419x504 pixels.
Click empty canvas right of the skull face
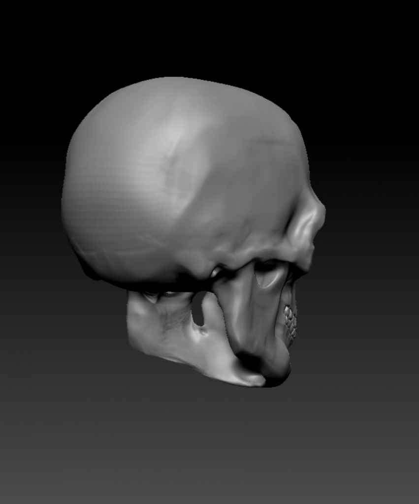(374, 246)
